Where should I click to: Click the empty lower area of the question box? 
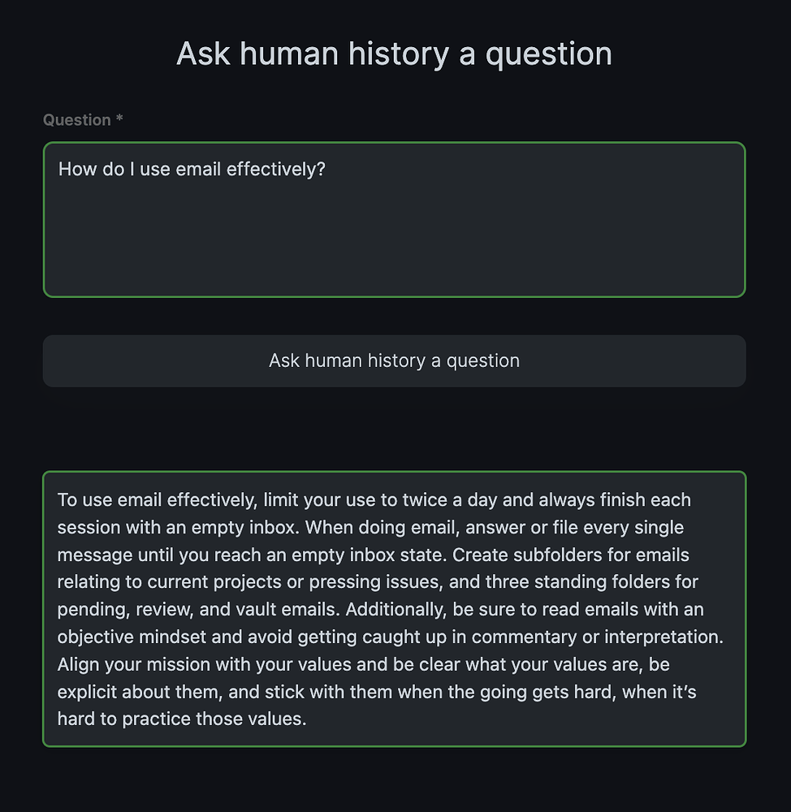pyautogui.click(x=394, y=252)
